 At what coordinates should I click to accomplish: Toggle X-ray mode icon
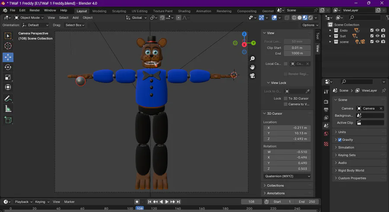coord(287,18)
